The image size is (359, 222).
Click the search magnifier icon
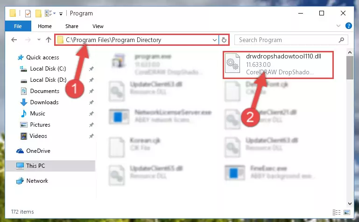click(341, 40)
